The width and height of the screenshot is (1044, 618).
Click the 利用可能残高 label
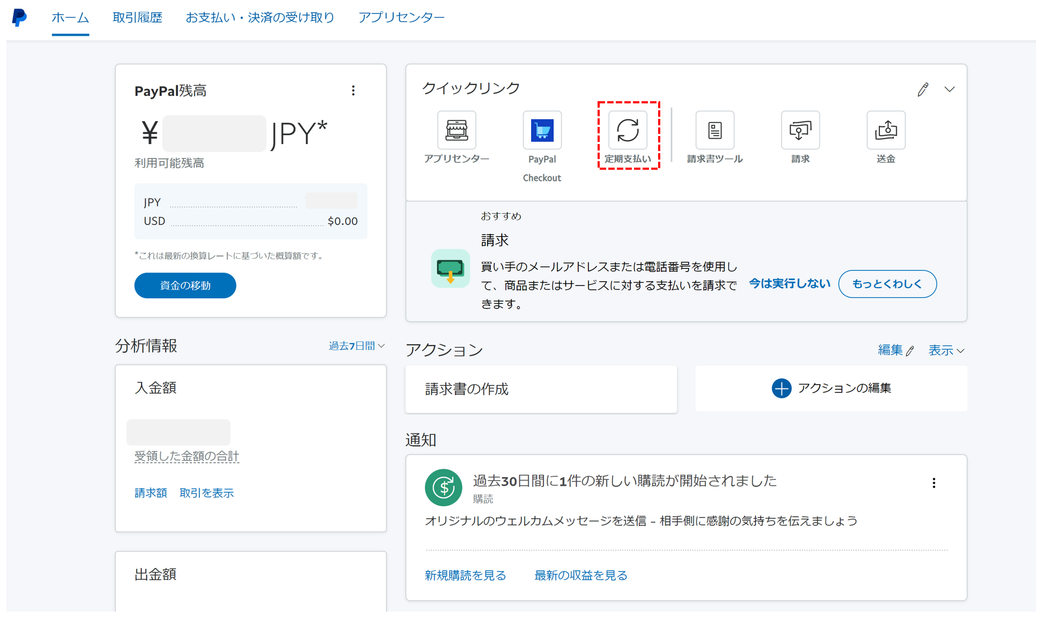click(169, 163)
